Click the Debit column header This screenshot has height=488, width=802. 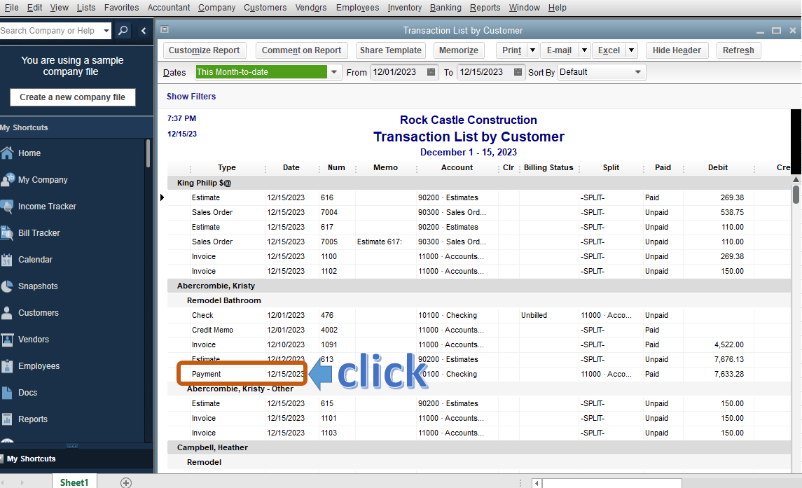[718, 167]
